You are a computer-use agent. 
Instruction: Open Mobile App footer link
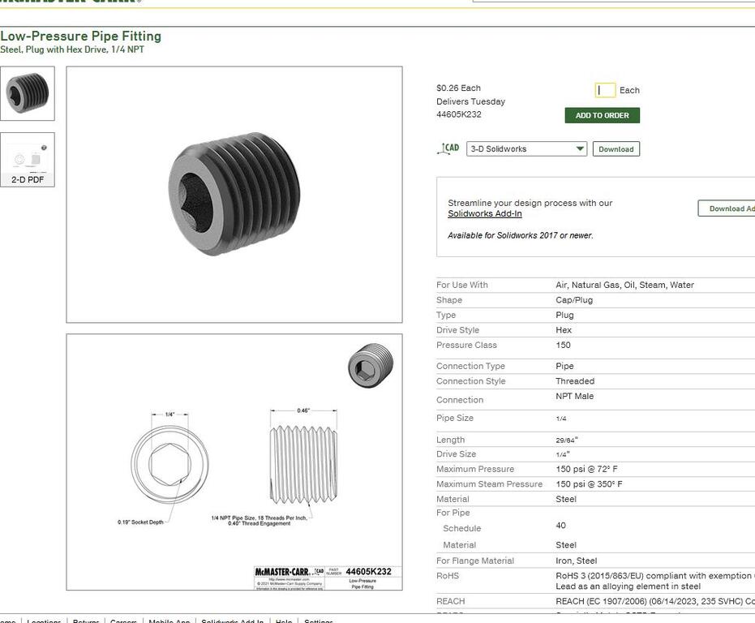pyautogui.click(x=169, y=621)
